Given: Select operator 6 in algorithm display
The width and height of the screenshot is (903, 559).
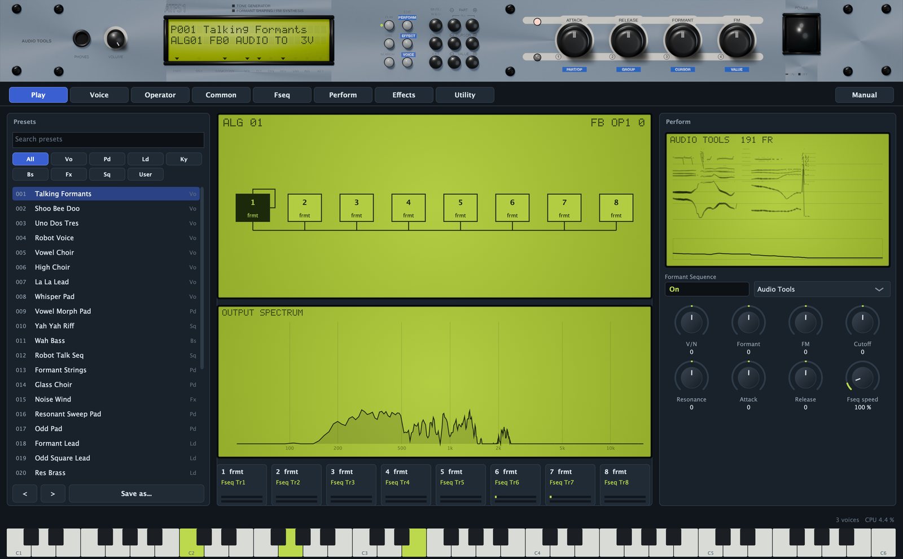Looking at the screenshot, I should pos(512,207).
